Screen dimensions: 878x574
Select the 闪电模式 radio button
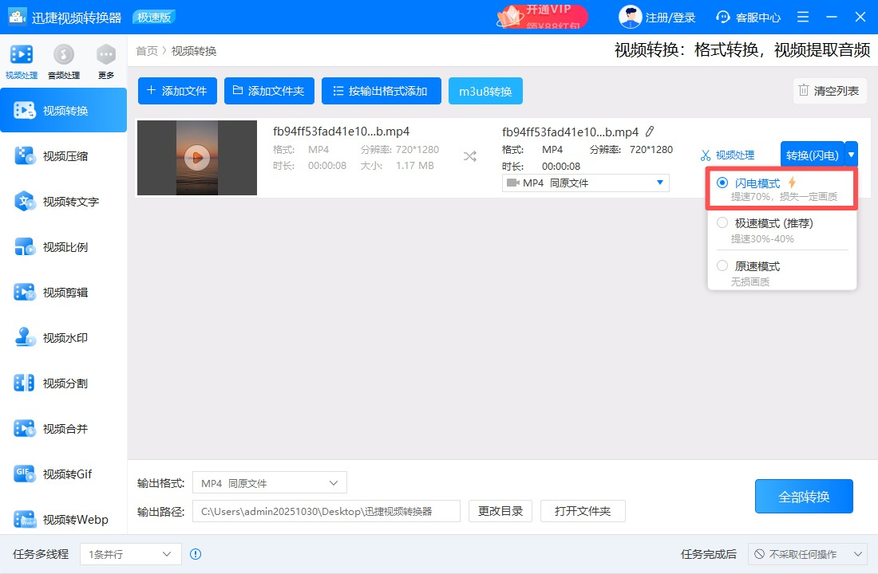(722, 181)
